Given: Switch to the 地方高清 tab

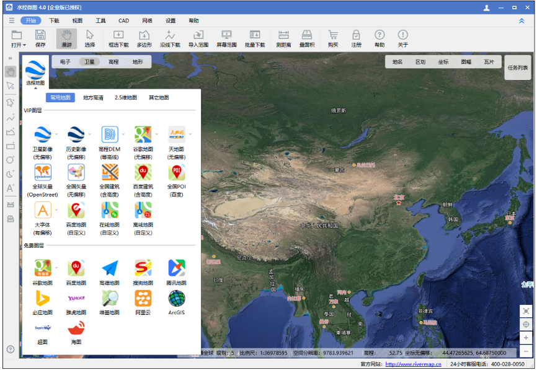Looking at the screenshot, I should 93,97.
